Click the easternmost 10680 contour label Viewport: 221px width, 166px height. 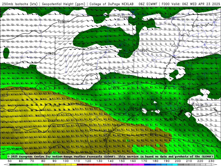pyautogui.click(x=182, y=87)
